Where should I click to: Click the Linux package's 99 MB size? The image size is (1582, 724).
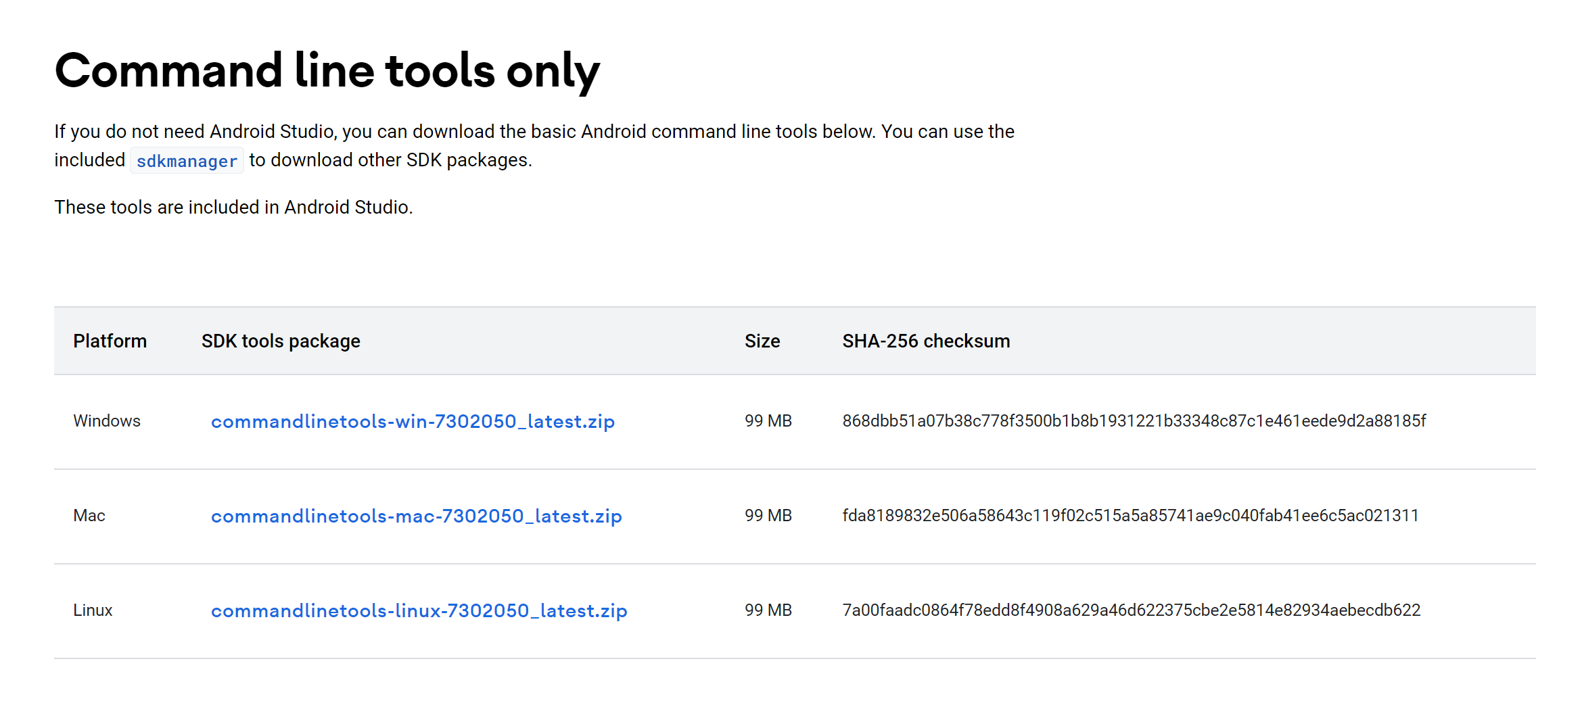tap(768, 610)
